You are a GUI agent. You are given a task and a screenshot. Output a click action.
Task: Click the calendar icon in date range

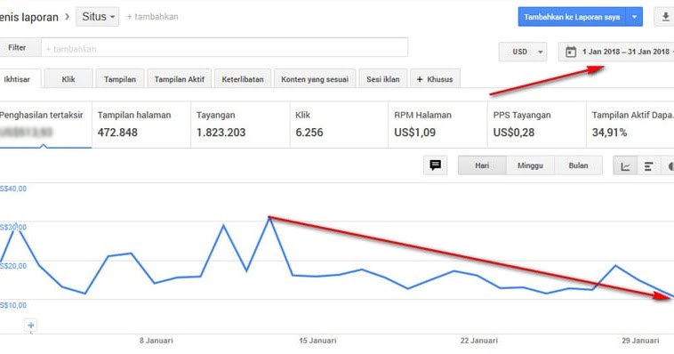click(570, 52)
